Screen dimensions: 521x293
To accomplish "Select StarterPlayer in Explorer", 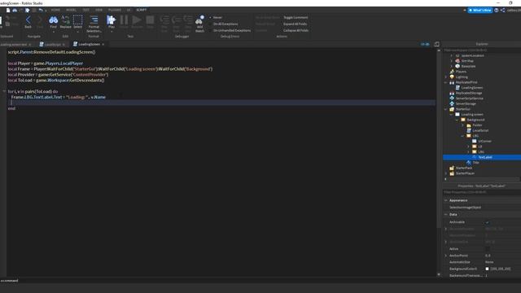I will pyautogui.click(x=465, y=173).
